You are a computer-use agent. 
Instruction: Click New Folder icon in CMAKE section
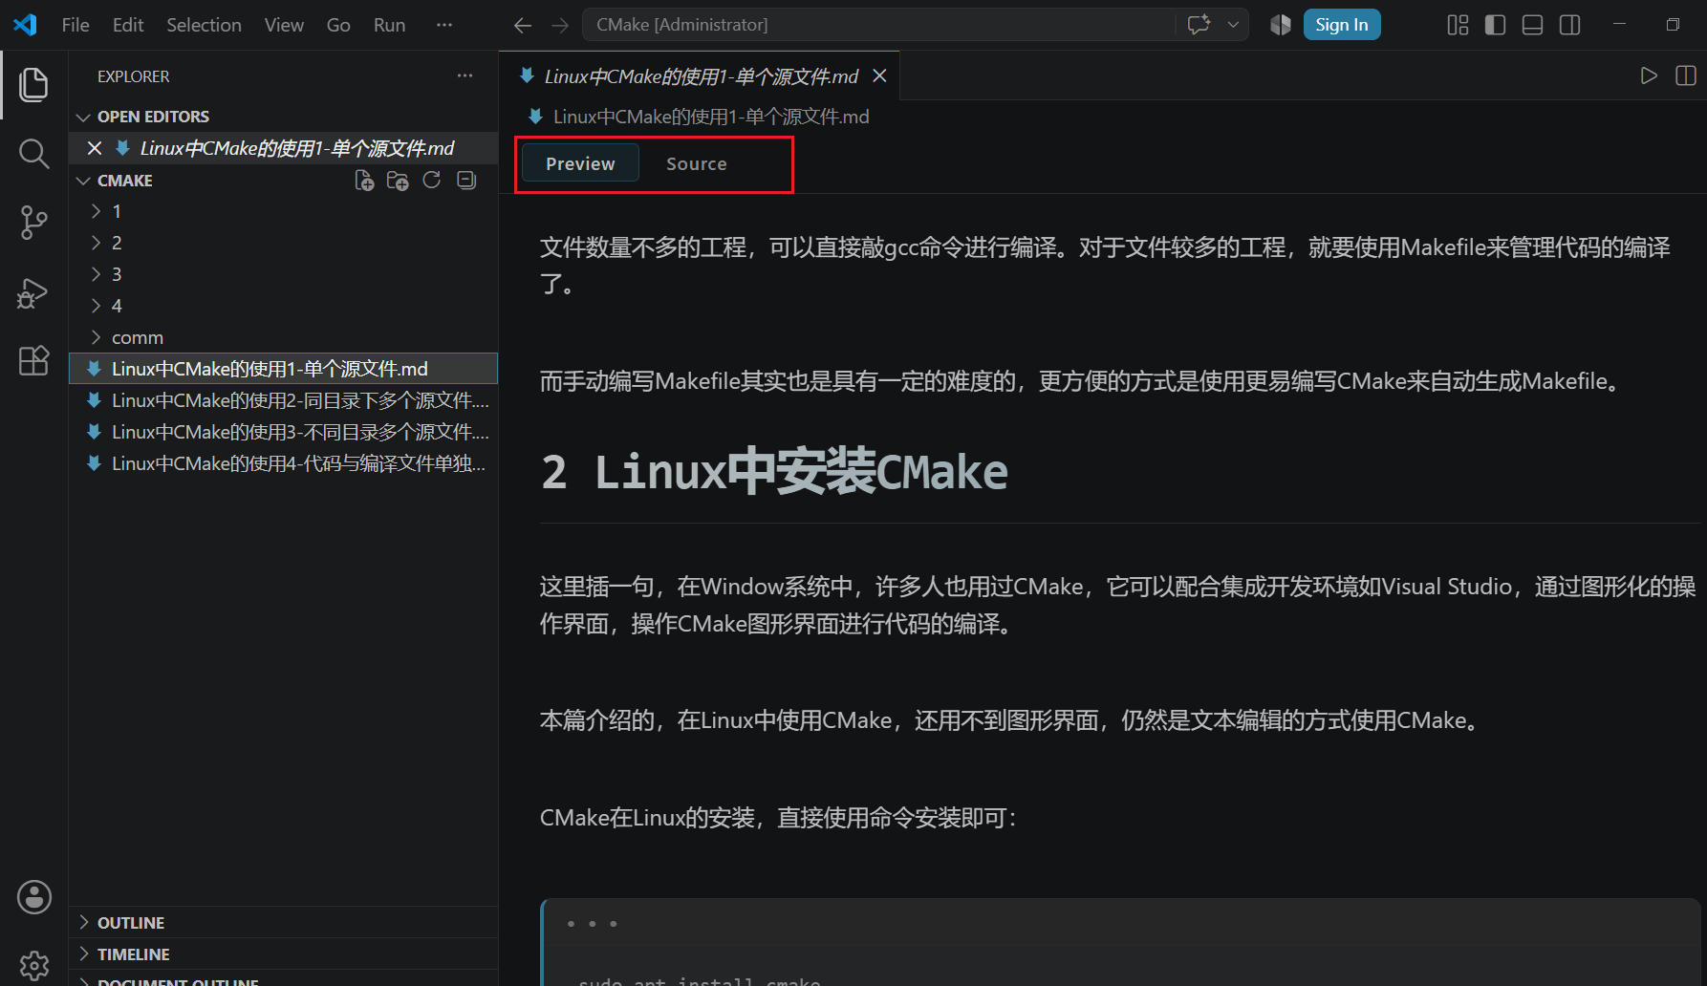(x=398, y=181)
